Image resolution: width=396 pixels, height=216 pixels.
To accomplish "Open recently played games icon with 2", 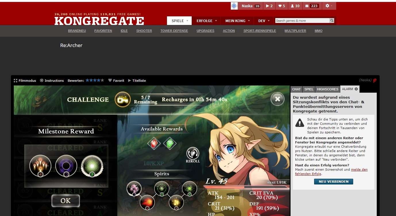I will point(269,6).
